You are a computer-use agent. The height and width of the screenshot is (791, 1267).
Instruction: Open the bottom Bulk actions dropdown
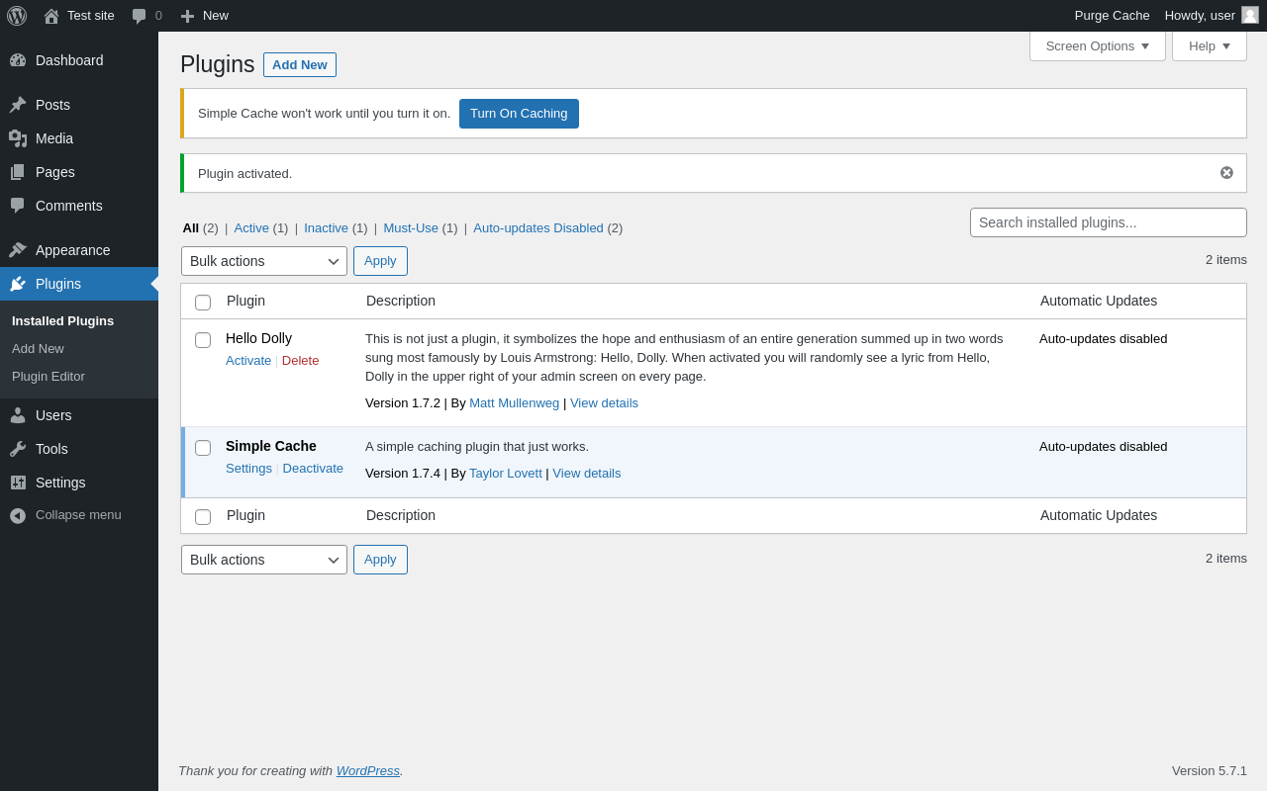click(264, 560)
